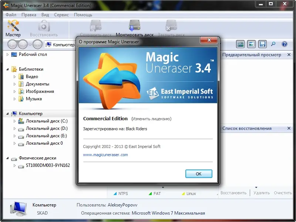Collapse the Компьютер tree node
The image size is (296, 222).
(7, 114)
